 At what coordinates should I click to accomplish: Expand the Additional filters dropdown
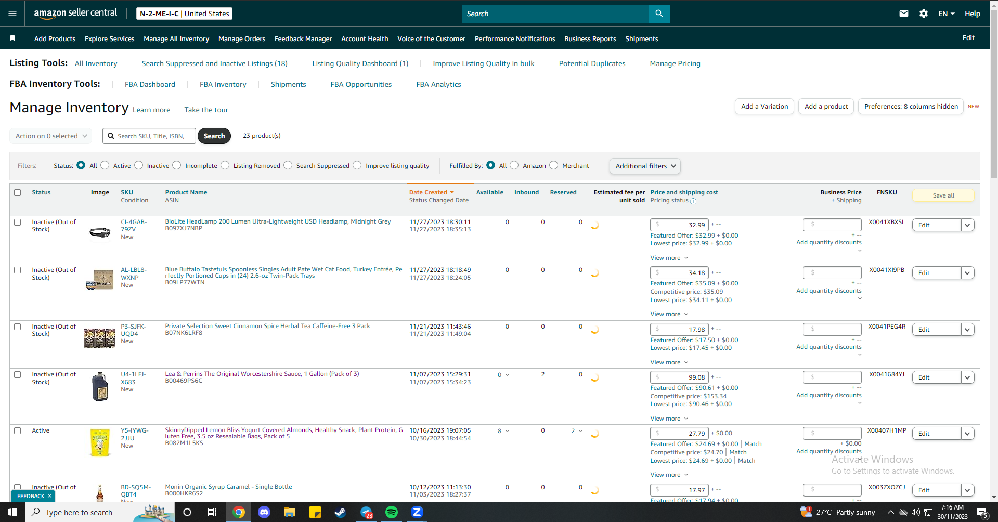645,166
